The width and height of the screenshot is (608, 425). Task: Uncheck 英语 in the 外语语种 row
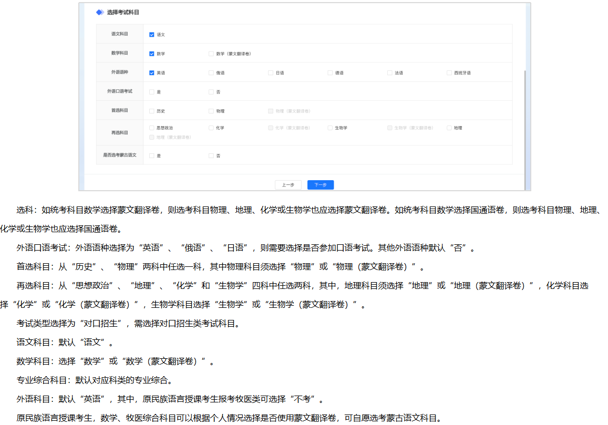click(x=152, y=73)
